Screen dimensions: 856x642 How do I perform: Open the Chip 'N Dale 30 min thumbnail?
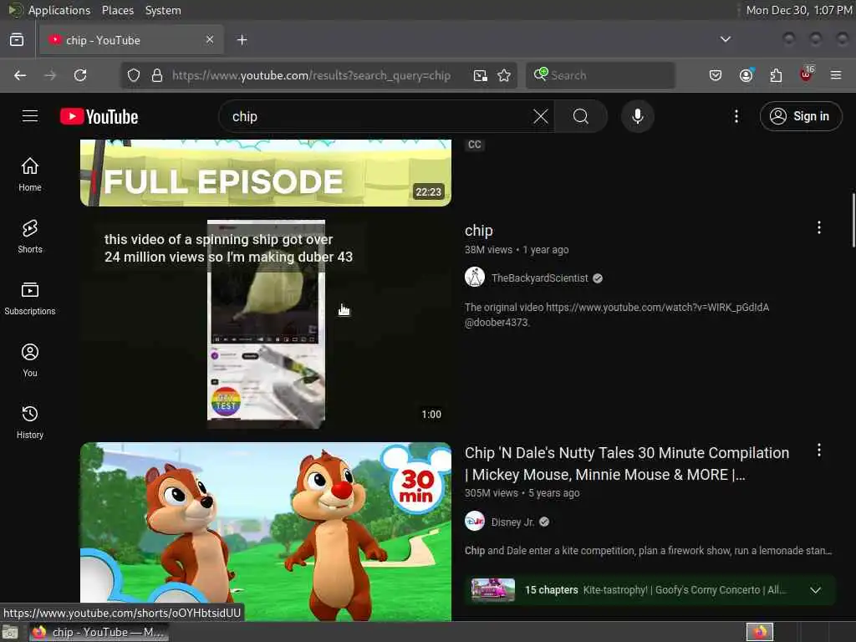tap(266, 531)
